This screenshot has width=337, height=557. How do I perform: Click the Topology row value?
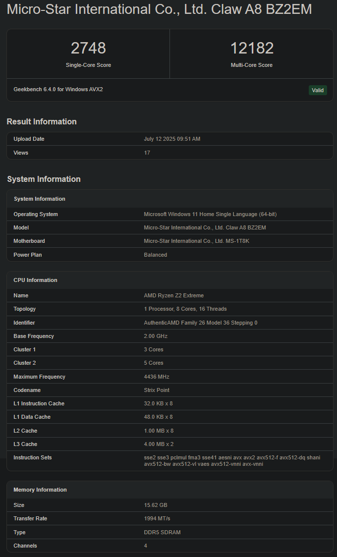(x=185, y=309)
